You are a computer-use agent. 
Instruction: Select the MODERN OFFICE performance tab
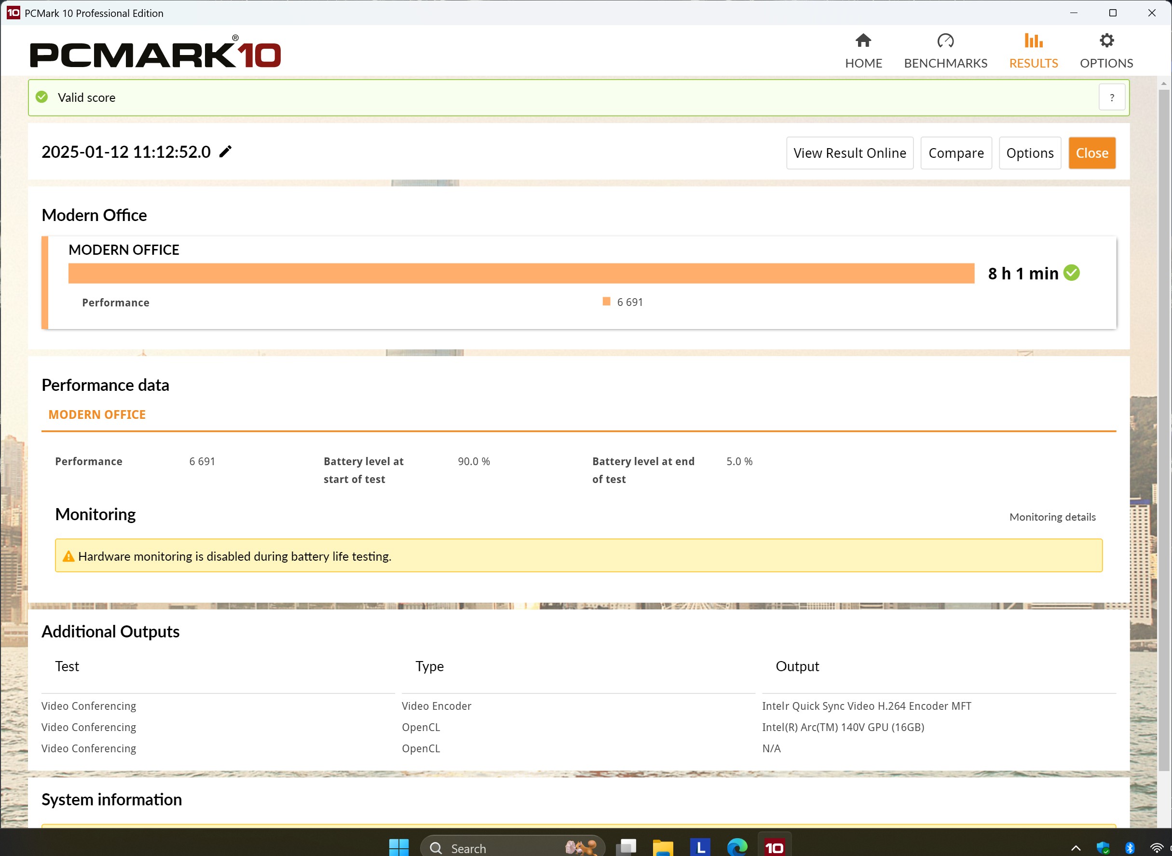pos(97,414)
